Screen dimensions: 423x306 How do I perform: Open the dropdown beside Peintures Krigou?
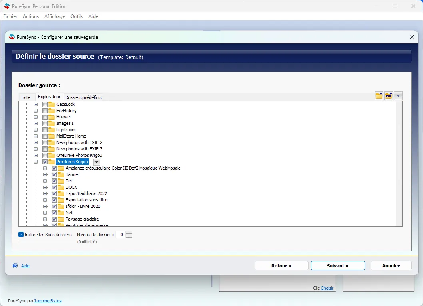click(97, 162)
